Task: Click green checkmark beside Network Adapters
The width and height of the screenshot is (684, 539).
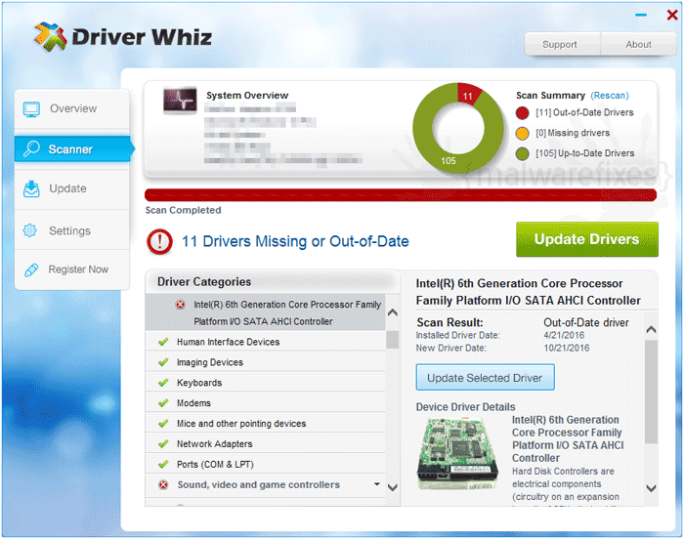Action: pyautogui.click(x=163, y=444)
